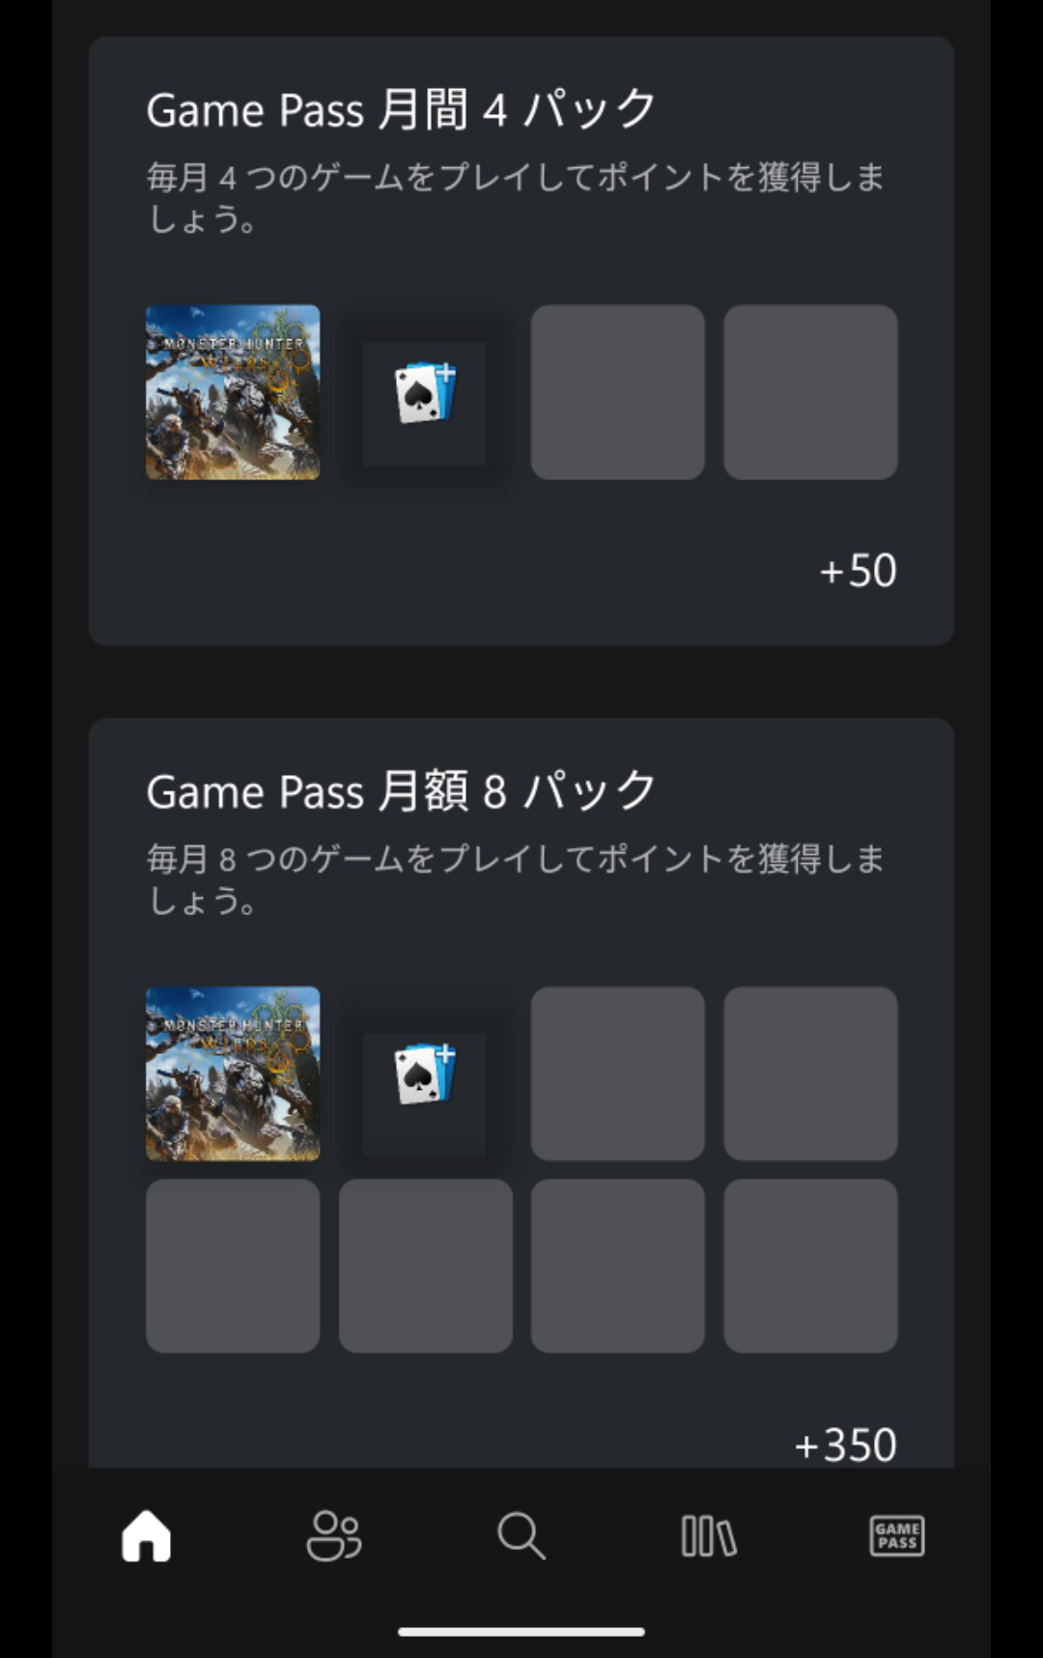Tap Solitaire icon in 8 パック card
This screenshot has height=1658, width=1043.
[x=425, y=1073]
